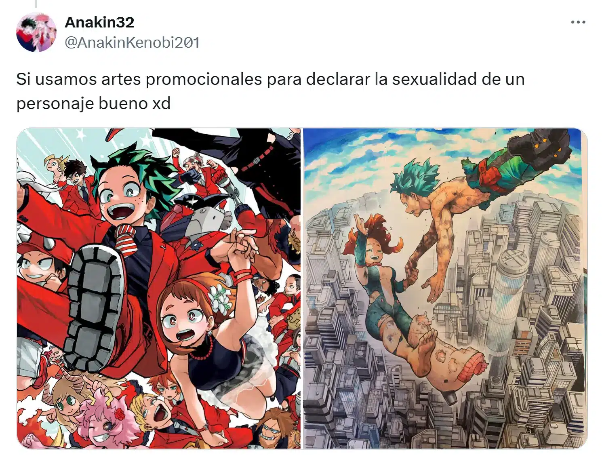The width and height of the screenshot is (602, 455).
Task: Click the word 'personaje' in the tweet
Action: [53, 104]
